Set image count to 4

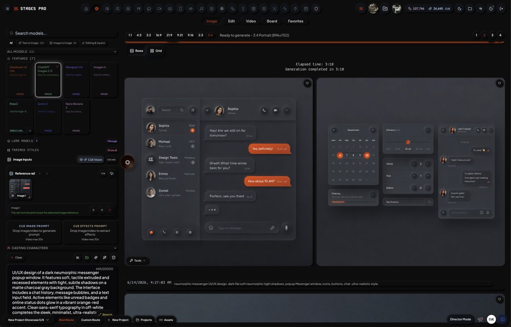pyautogui.click(x=500, y=35)
